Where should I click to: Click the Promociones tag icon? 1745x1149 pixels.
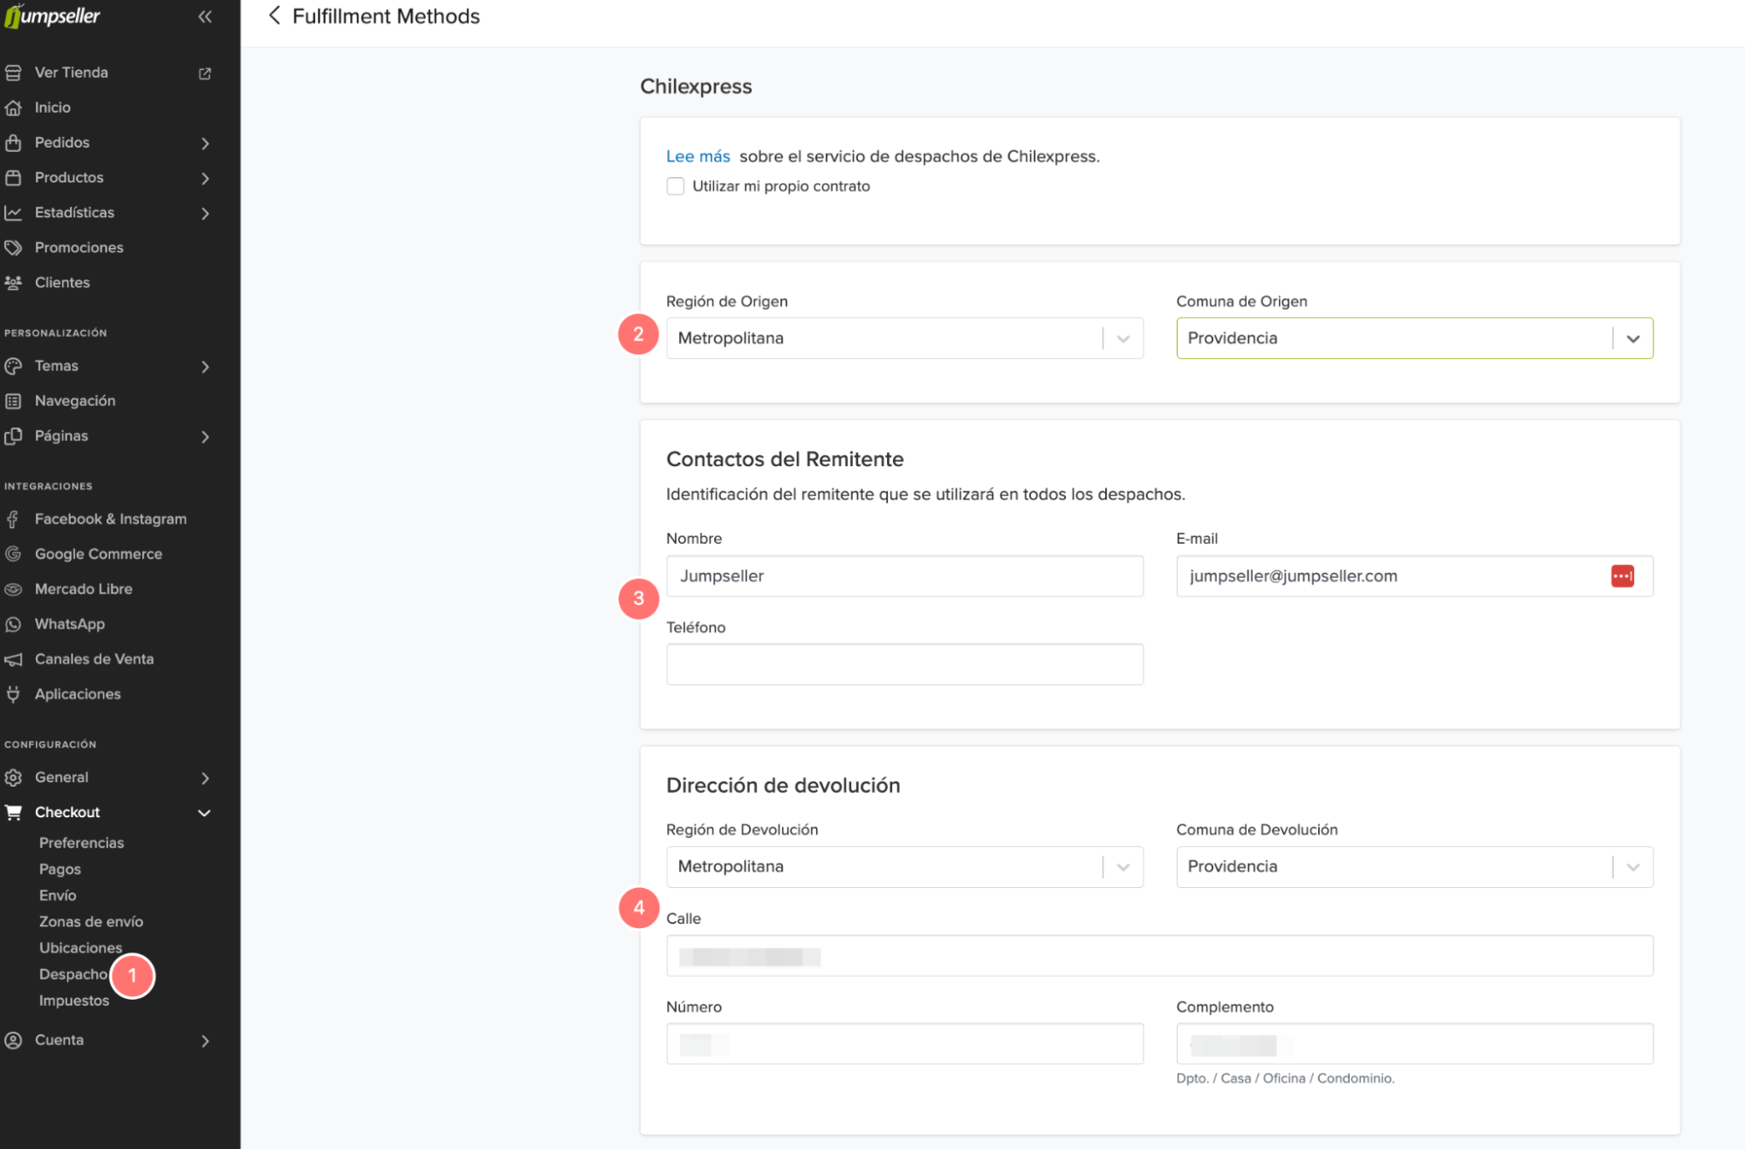point(13,247)
